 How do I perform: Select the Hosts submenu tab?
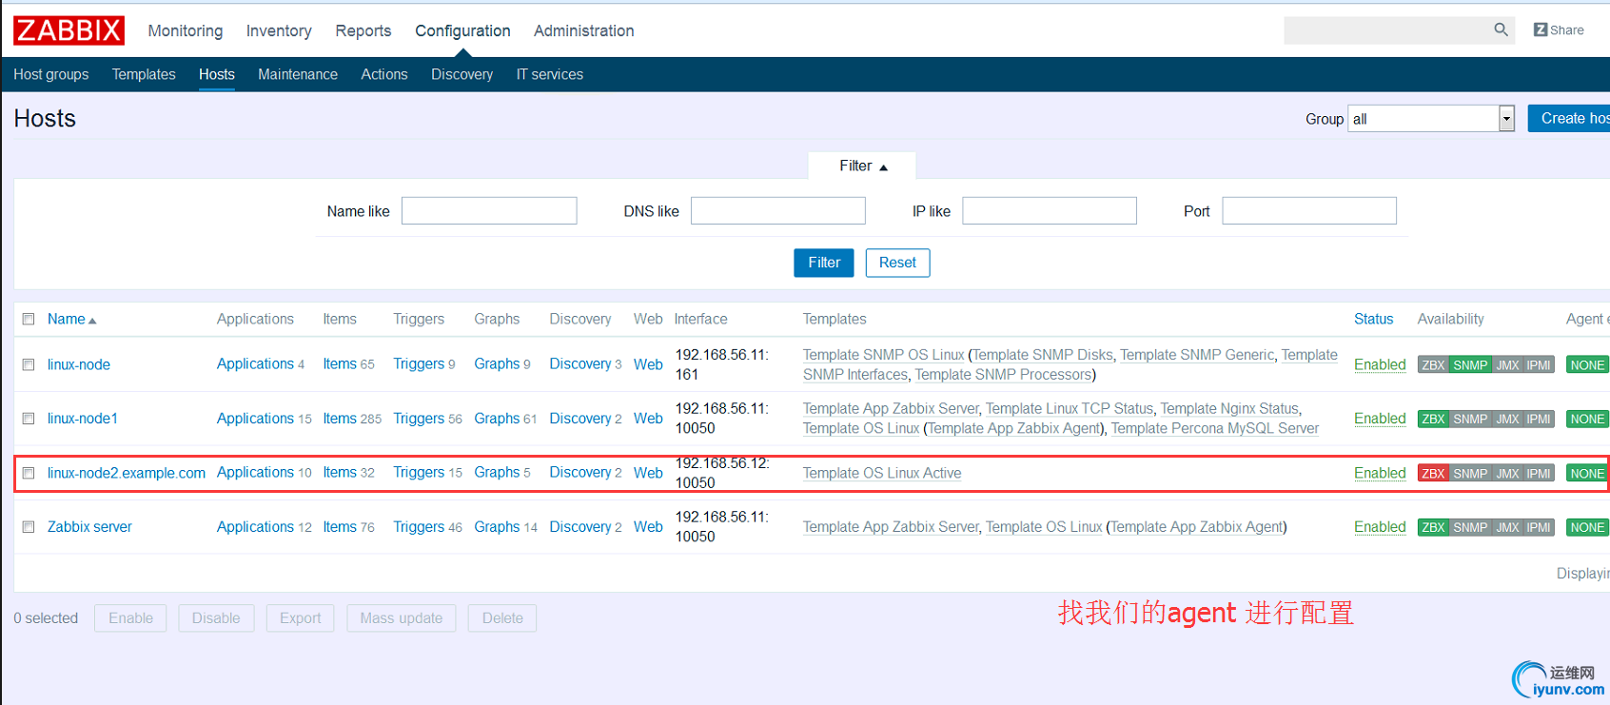pyautogui.click(x=217, y=74)
